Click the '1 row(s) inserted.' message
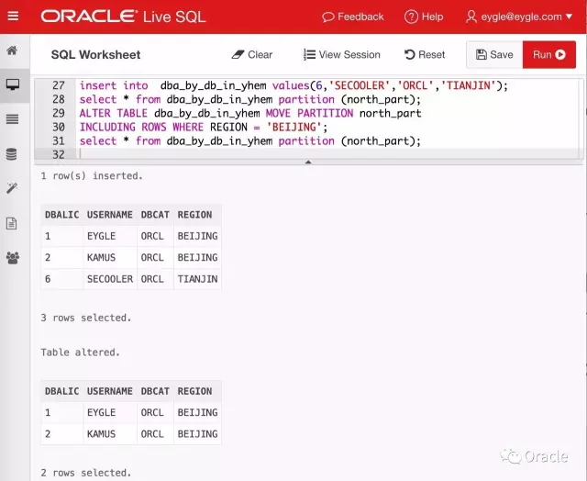 [92, 175]
